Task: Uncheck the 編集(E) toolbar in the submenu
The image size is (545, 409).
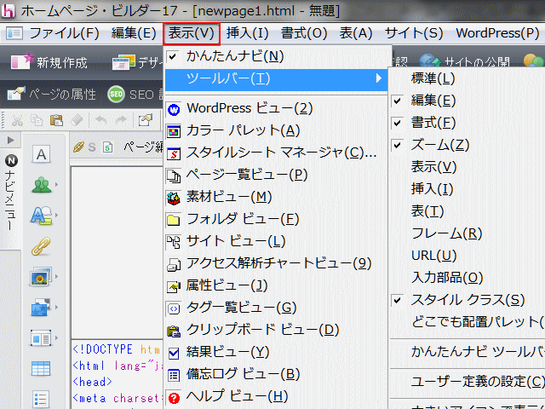Action: click(x=468, y=101)
